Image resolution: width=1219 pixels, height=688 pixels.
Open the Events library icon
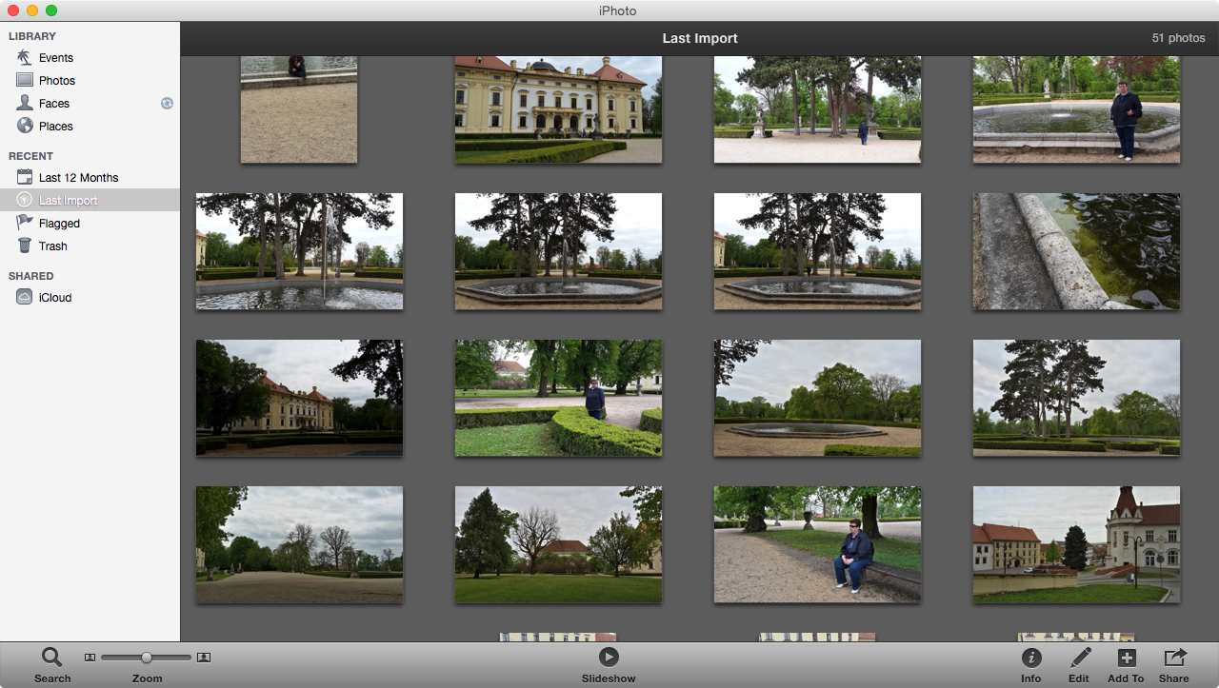pos(24,58)
